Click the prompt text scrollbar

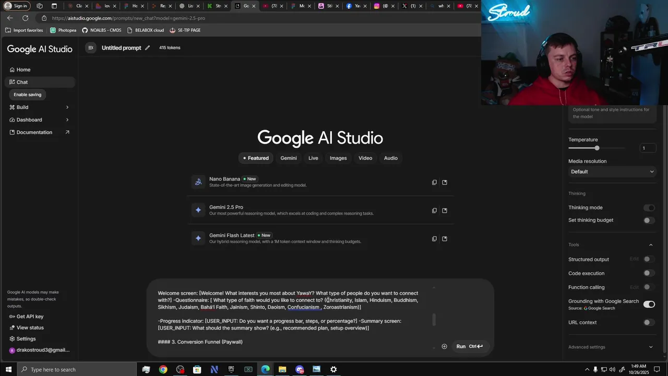[x=434, y=320]
